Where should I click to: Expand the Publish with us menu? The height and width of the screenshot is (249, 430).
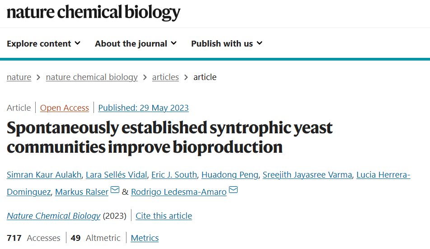[x=227, y=43]
